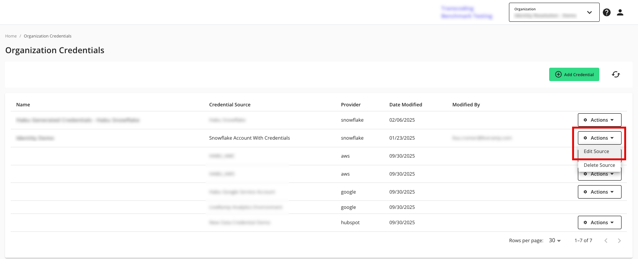Go to previous page arrow

[606, 241]
